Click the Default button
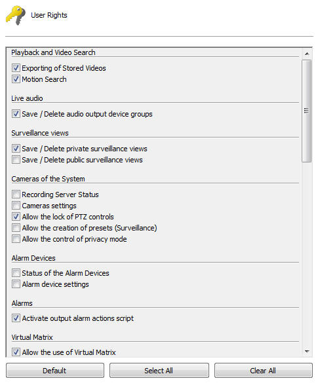This screenshot has width=318, height=389. click(x=55, y=371)
